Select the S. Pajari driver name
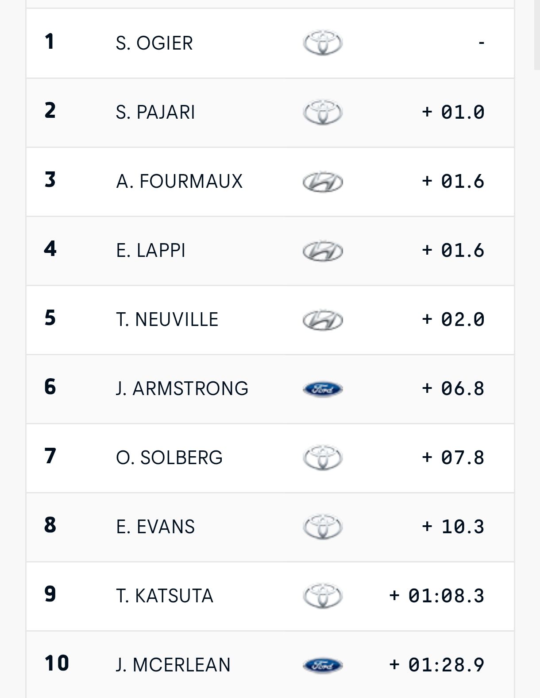 [x=155, y=112]
